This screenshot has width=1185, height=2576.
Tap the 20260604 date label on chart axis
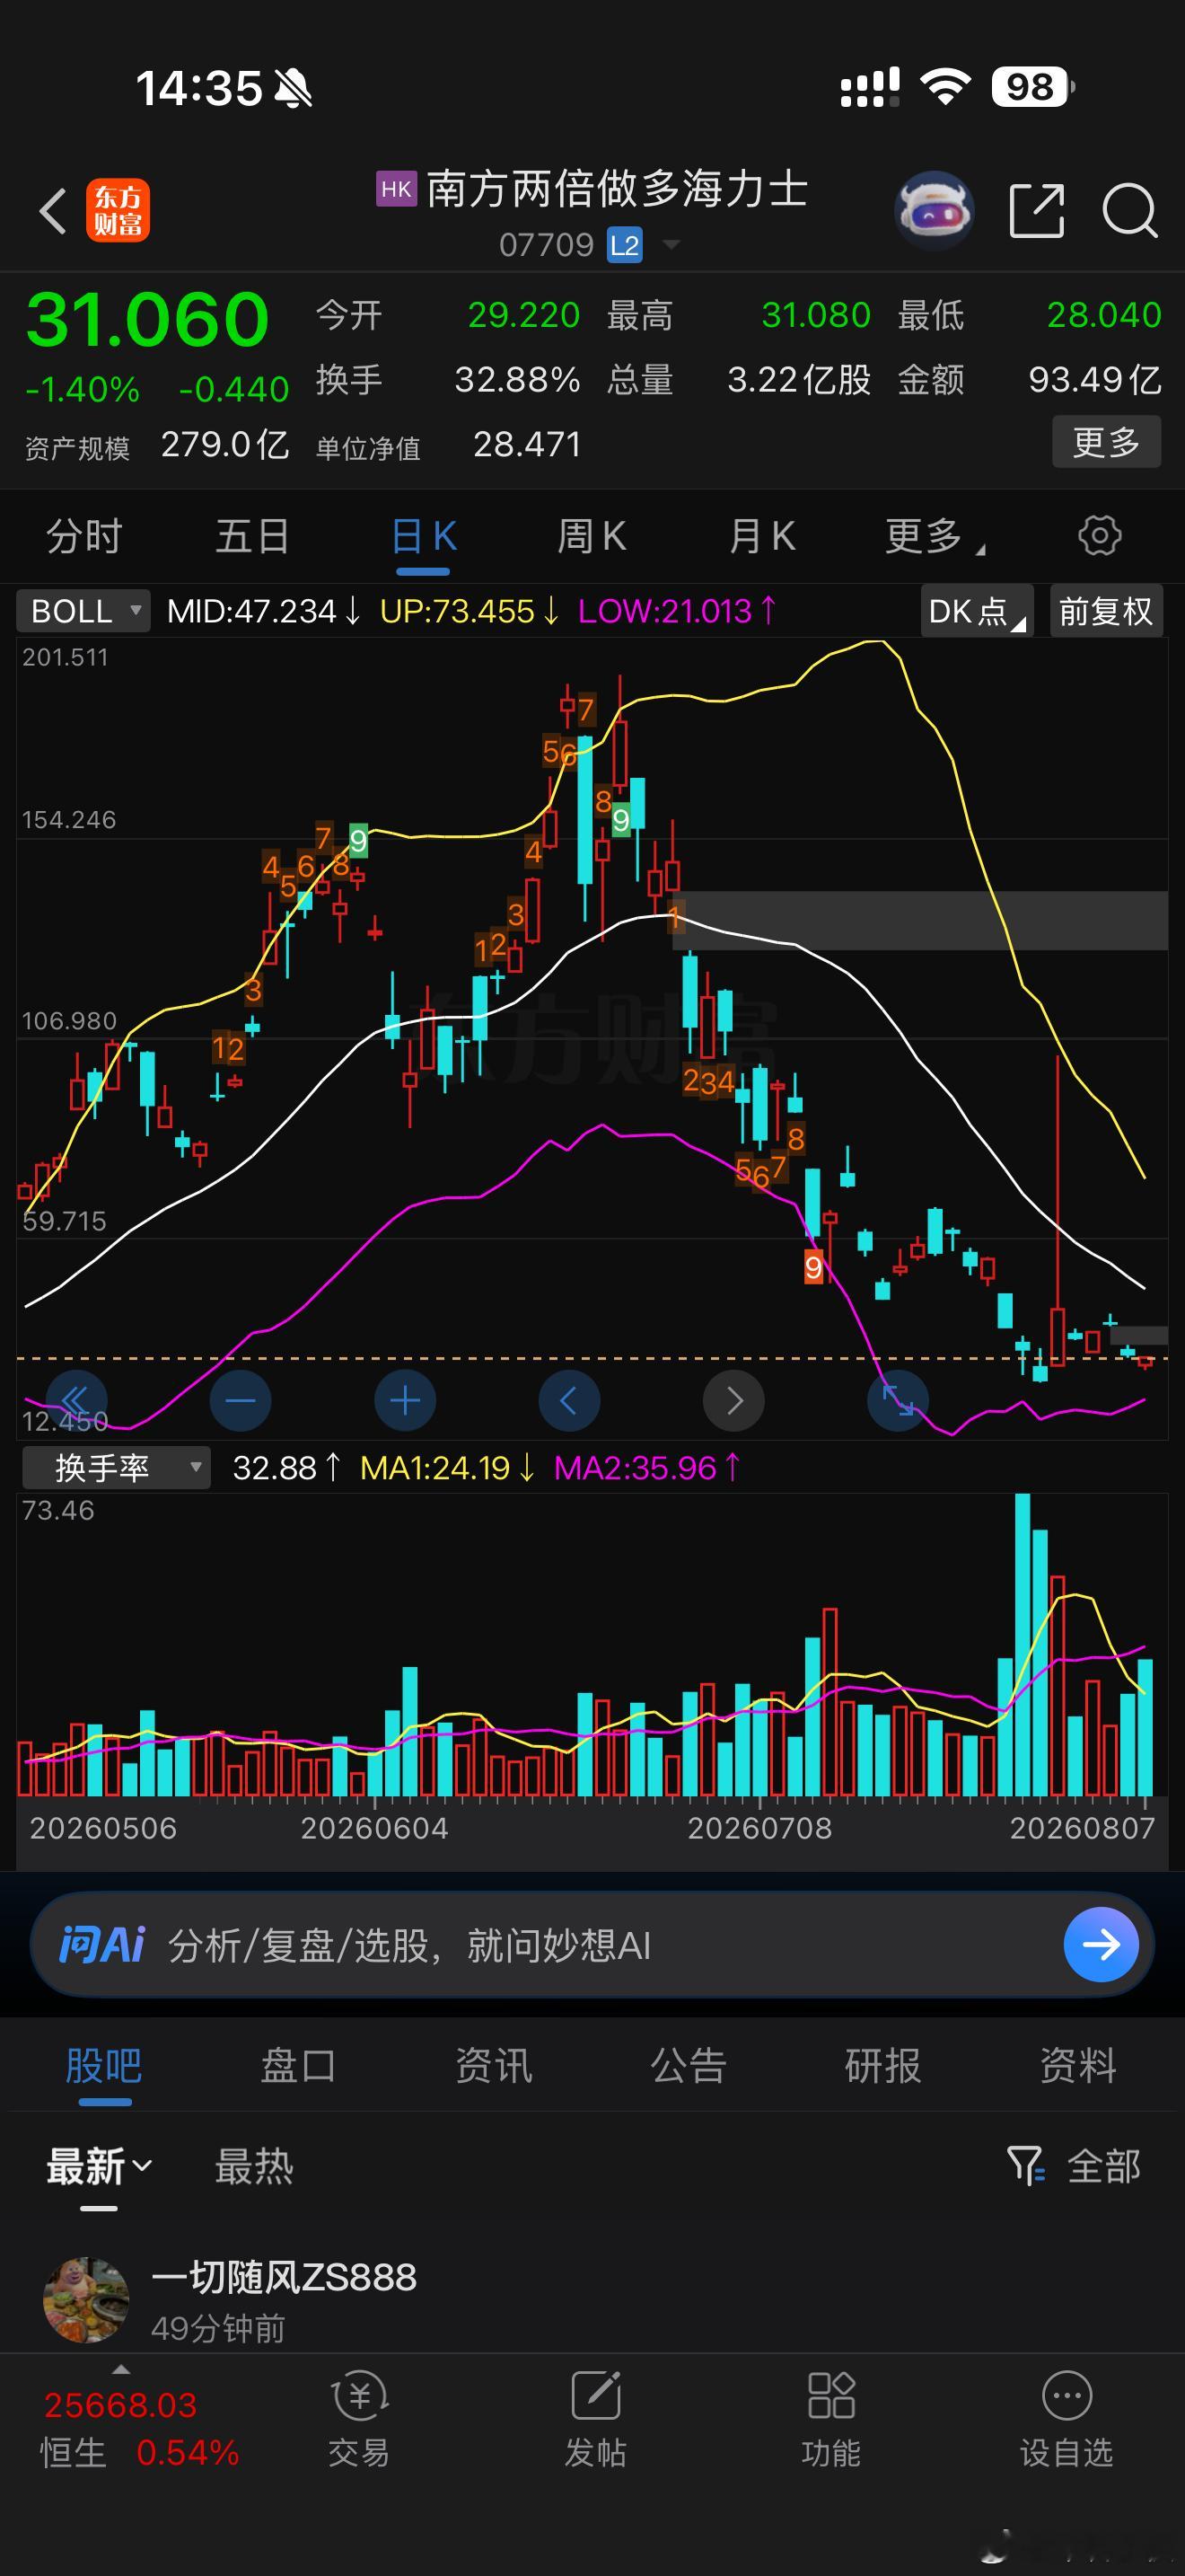374,1828
